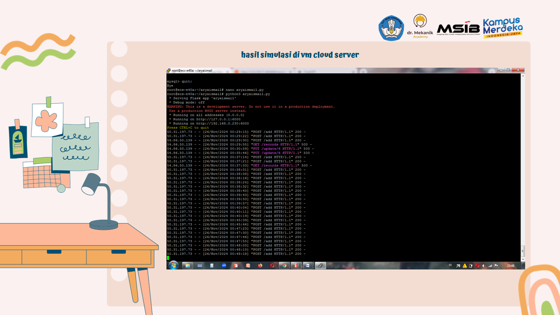Click the dr. Mekanik Academy logo
The height and width of the screenshot is (315, 560).
[x=420, y=27]
